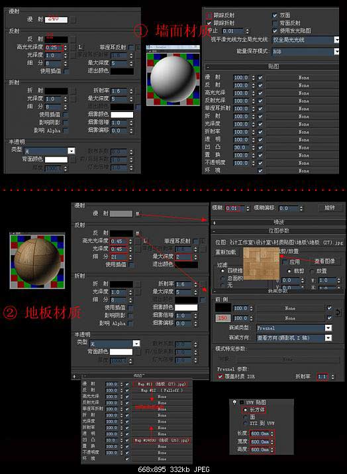Click the wood floor material preview sphere

tap(37, 261)
